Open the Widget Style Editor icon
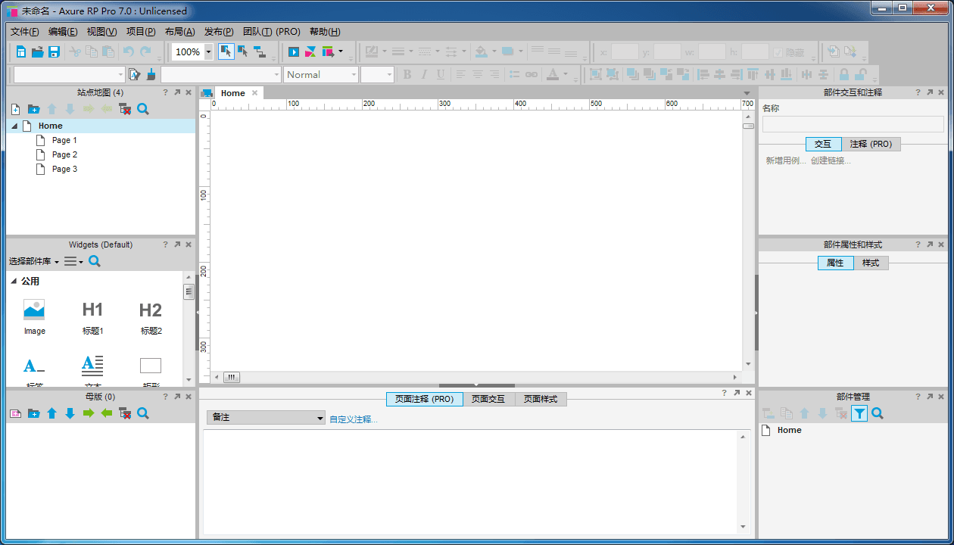This screenshot has width=954, height=545. click(x=135, y=74)
